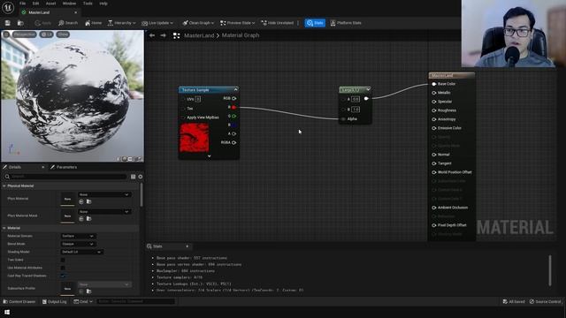Open the Window menu
The width and height of the screenshot is (566, 318).
(x=69, y=4)
